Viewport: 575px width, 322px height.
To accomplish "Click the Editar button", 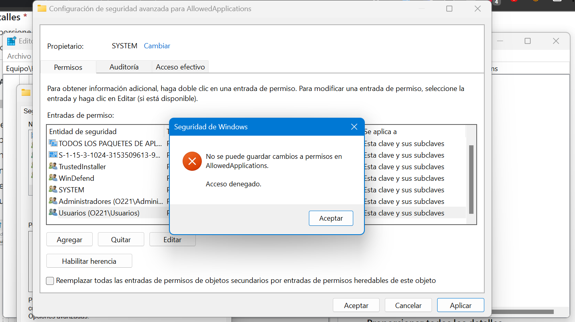I will pos(172,239).
